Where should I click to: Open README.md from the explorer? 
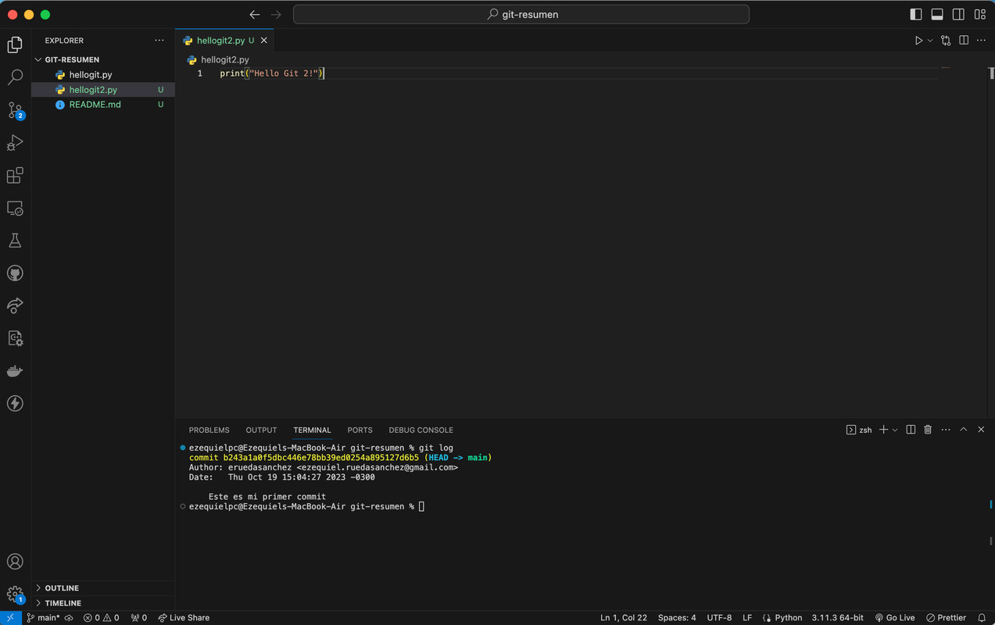click(103, 105)
